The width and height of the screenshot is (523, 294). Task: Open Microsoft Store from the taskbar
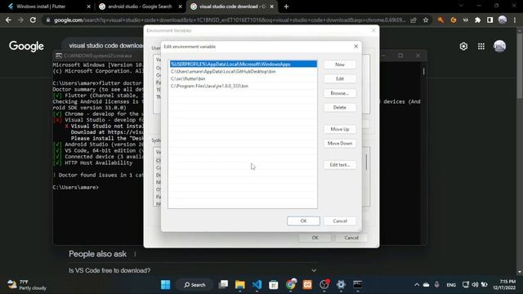[274, 285]
